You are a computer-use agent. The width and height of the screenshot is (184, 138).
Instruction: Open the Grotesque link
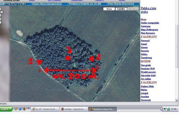(146, 26)
